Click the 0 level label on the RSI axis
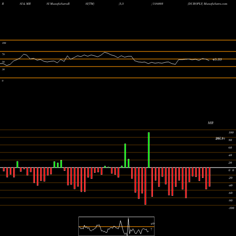Image resolution: width=236 pixels, height=236 pixels. click(2, 81)
